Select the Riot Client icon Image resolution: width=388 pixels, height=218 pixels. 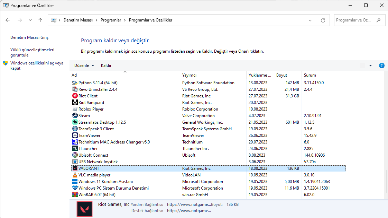[75, 96]
